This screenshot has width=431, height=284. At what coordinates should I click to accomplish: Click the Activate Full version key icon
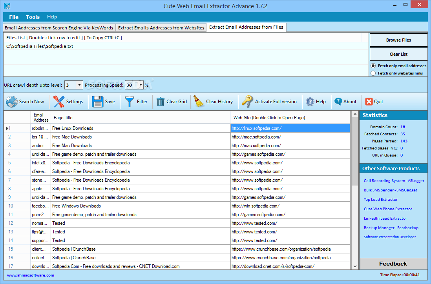pos(247,101)
